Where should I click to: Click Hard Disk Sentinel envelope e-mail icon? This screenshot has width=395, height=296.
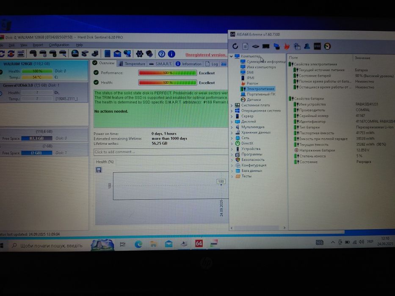117,54
